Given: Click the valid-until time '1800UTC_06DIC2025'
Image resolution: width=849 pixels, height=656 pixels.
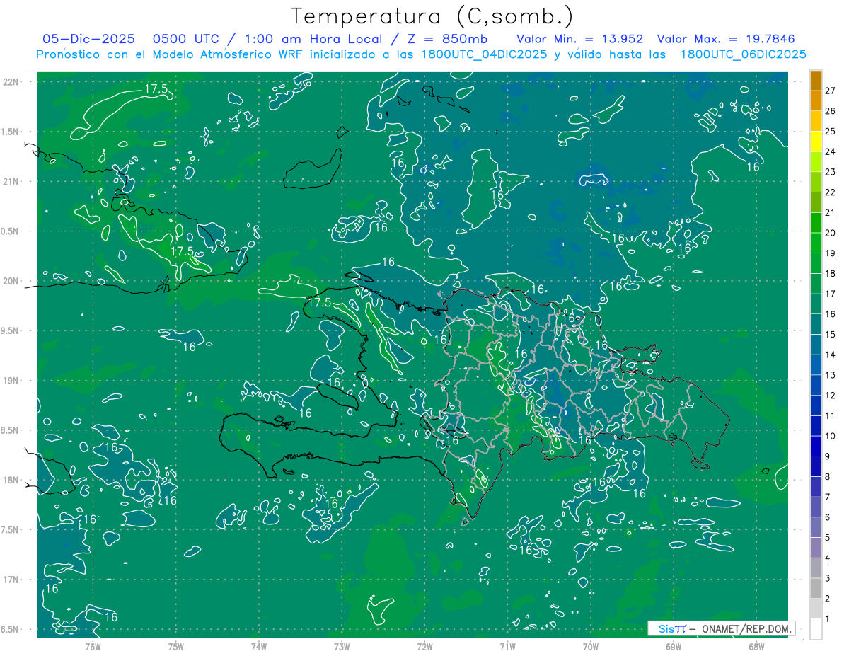Looking at the screenshot, I should (x=743, y=54).
